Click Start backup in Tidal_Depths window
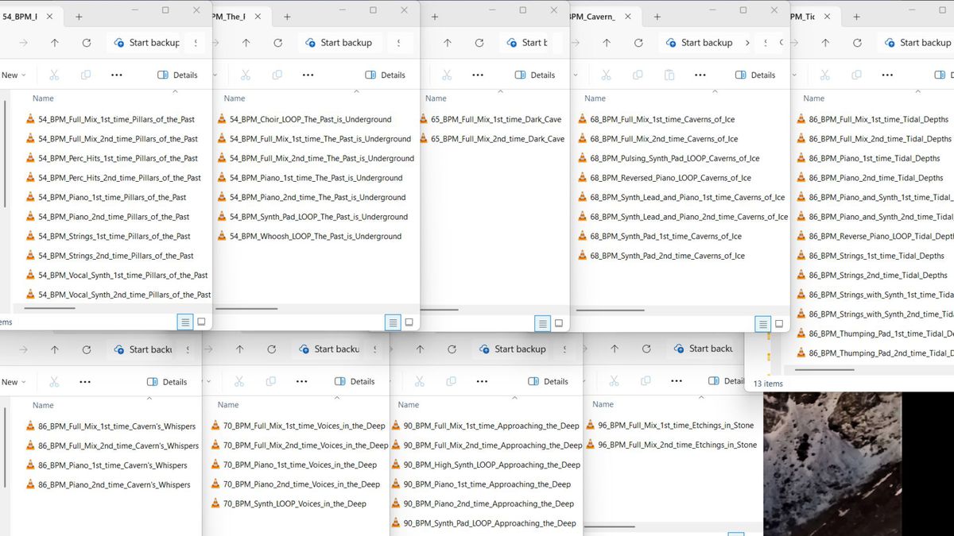The height and width of the screenshot is (536, 954). coord(916,43)
